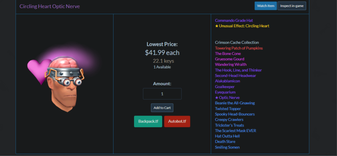This screenshot has height=156, width=337.
Task: Open the Gruesome Gourd link
Action: 230,59
